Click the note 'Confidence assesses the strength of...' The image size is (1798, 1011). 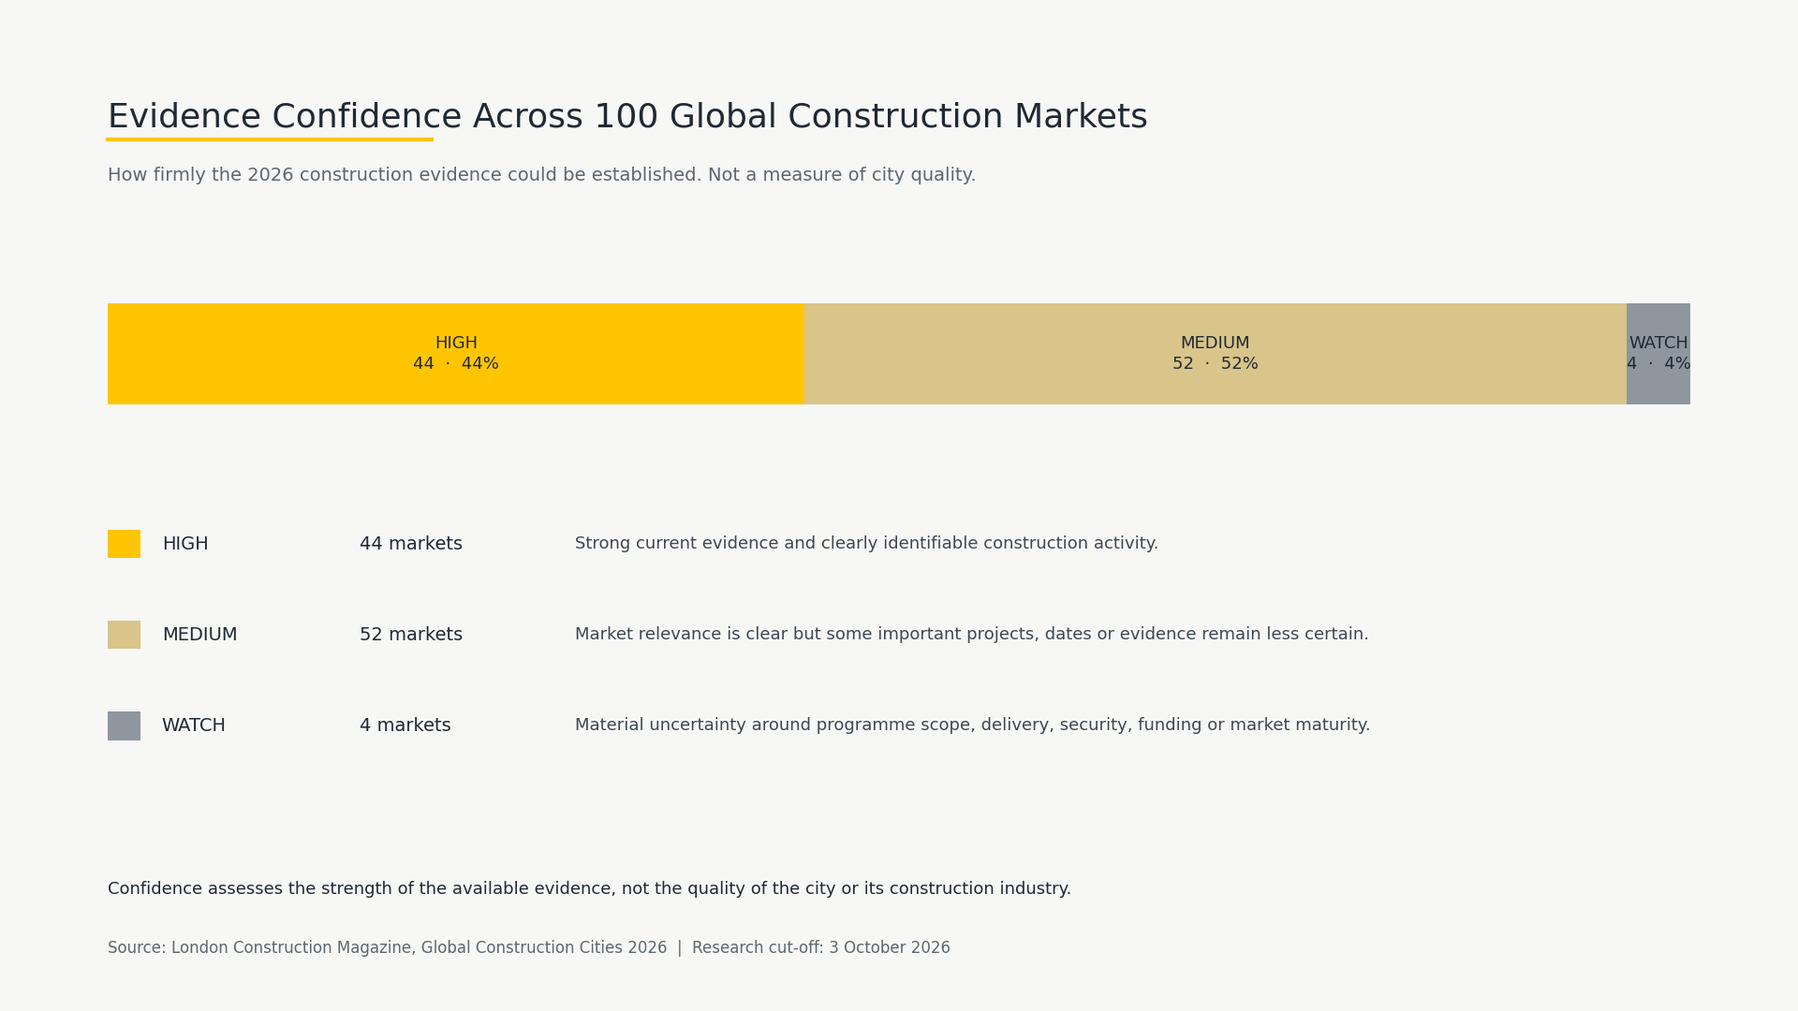589,889
